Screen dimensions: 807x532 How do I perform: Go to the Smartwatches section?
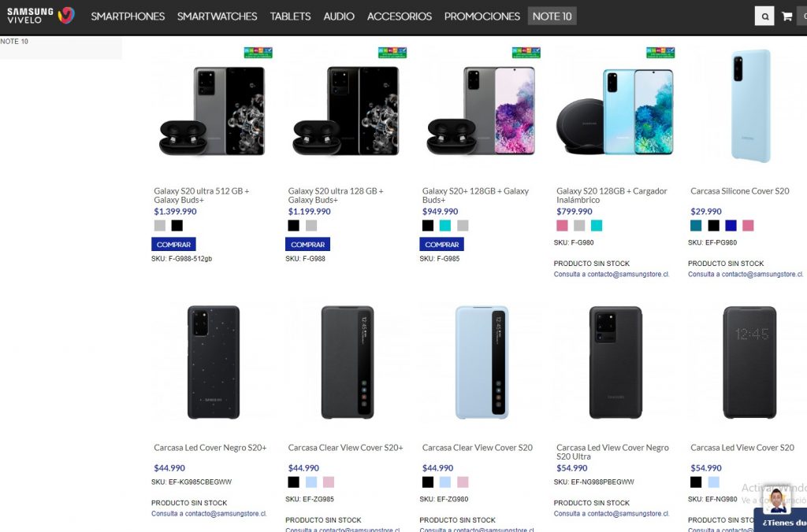pyautogui.click(x=217, y=16)
